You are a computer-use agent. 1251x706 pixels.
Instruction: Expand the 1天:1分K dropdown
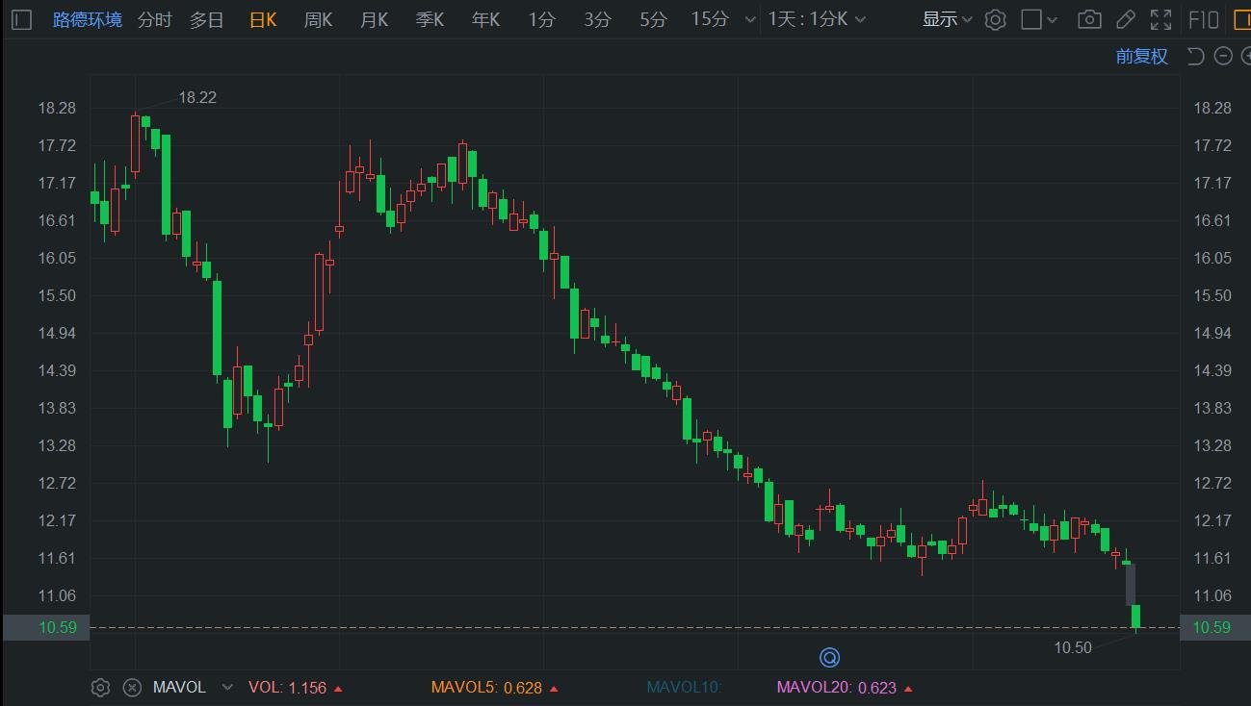(x=817, y=19)
